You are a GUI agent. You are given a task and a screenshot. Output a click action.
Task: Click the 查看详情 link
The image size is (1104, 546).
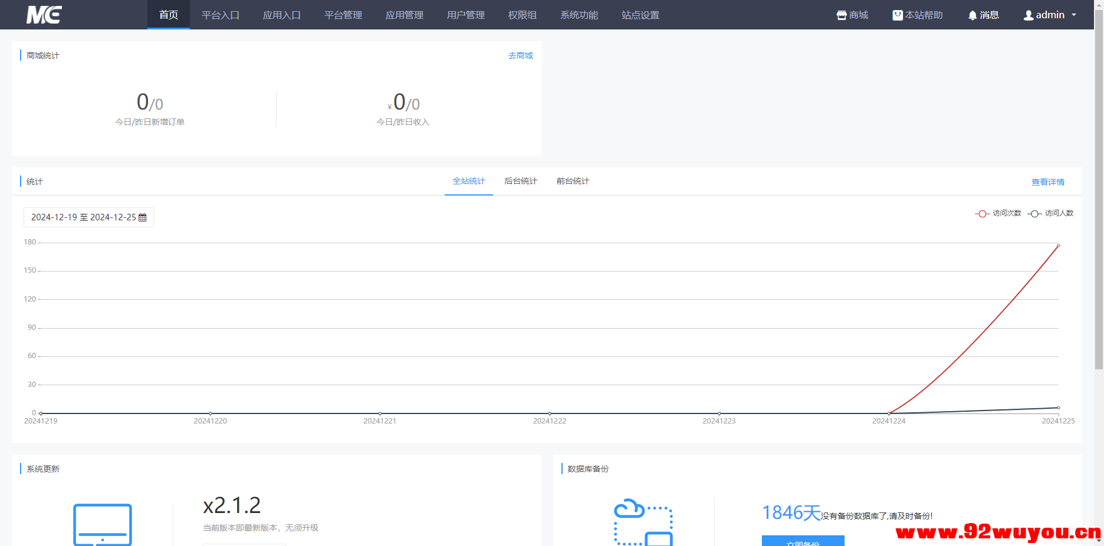pyautogui.click(x=1047, y=182)
